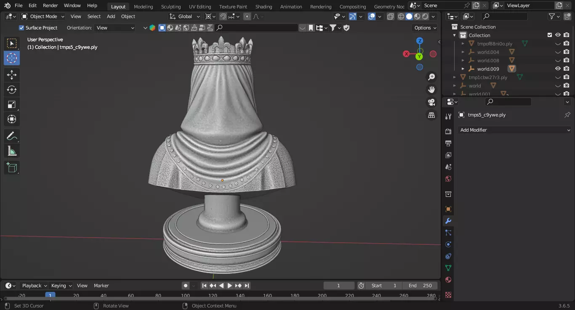The height and width of the screenshot is (310, 575).
Task: Open the Add Modifier dropdown
Action: [514, 130]
